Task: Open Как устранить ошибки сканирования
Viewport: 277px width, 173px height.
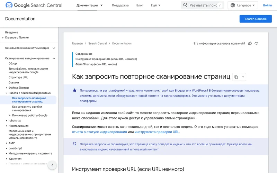Action: (27, 108)
